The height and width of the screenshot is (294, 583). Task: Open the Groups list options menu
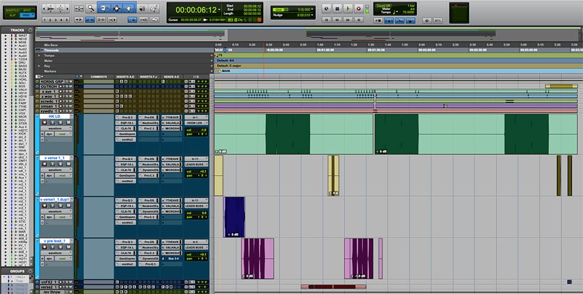(31, 271)
